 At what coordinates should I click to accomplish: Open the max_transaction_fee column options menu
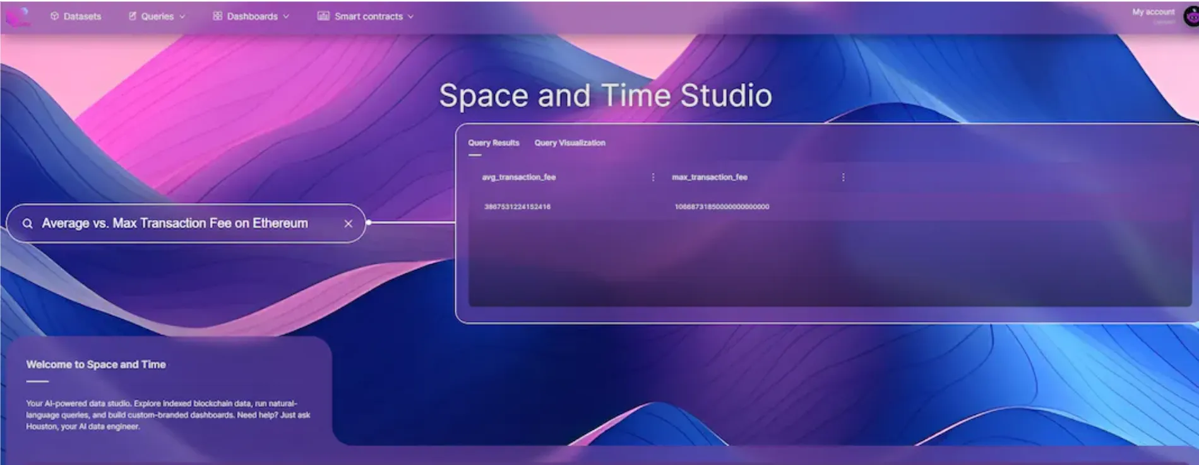point(843,177)
